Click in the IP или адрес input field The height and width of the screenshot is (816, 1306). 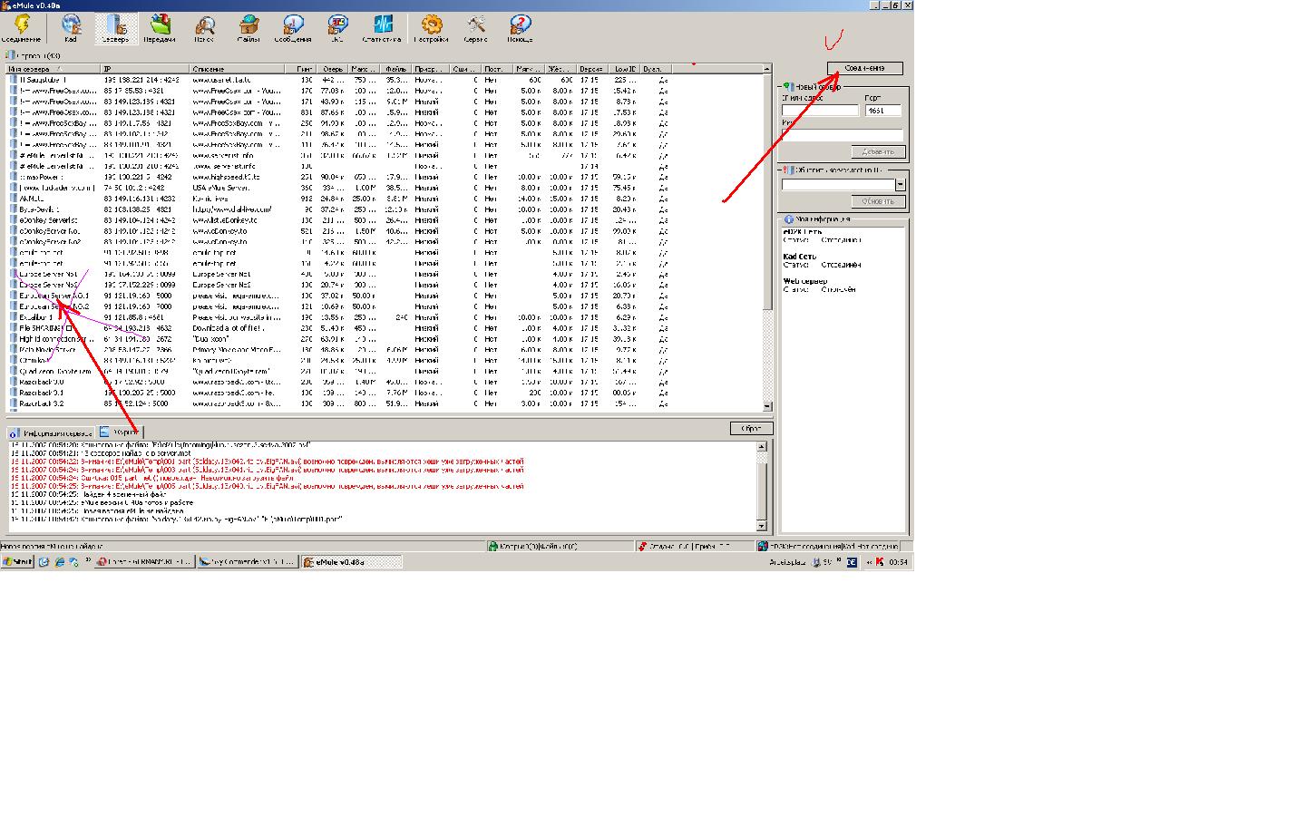point(820,111)
